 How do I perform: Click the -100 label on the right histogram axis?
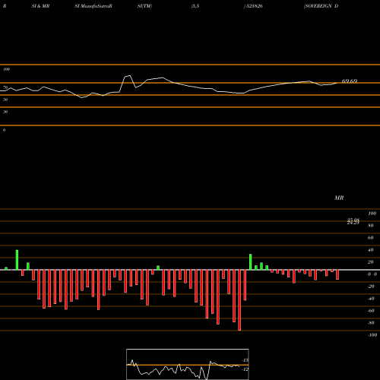372,335
